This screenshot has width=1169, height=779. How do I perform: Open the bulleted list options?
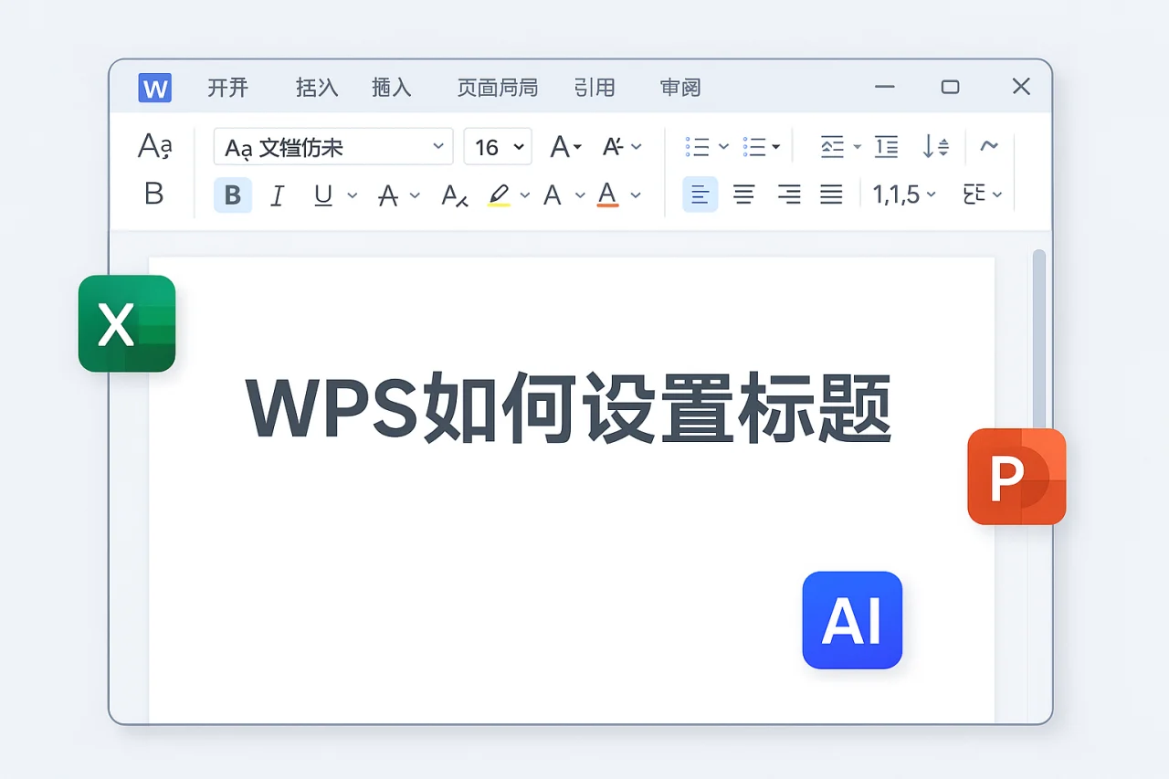[703, 146]
